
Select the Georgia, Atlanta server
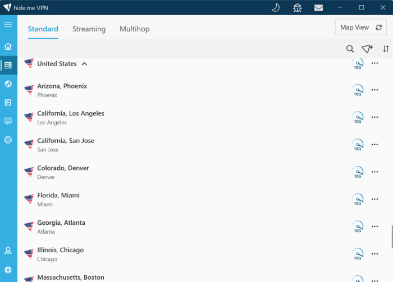(x=205, y=226)
